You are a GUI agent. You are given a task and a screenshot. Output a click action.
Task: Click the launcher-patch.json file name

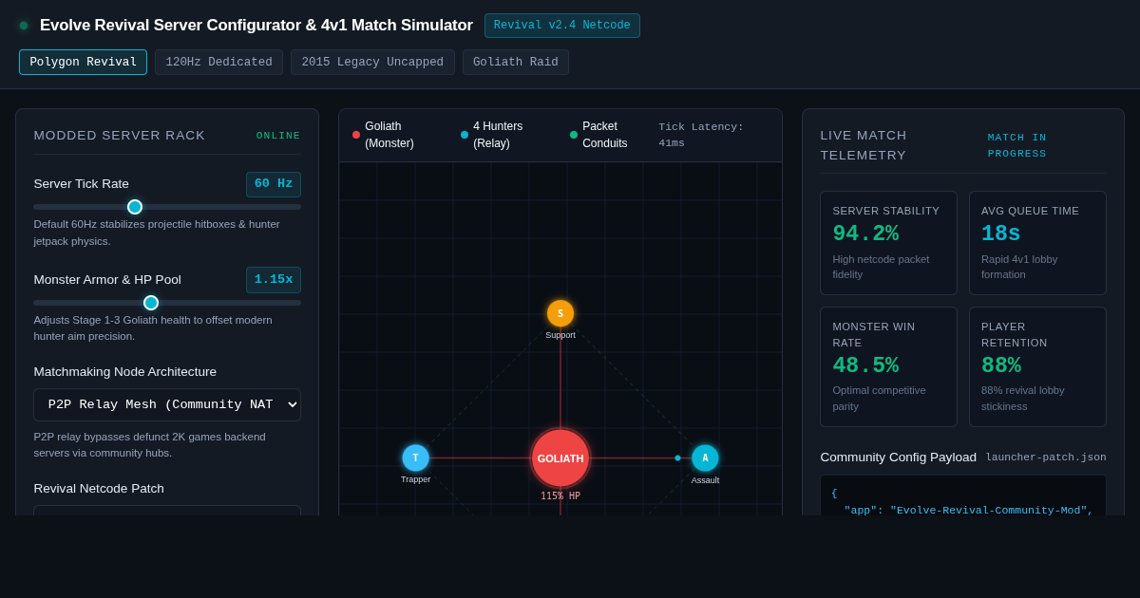[x=1046, y=458]
